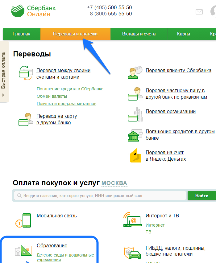Viewport: 216px width, 263px height.
Task: Open Перевод между своими счетами и картами
Action: click(x=64, y=74)
